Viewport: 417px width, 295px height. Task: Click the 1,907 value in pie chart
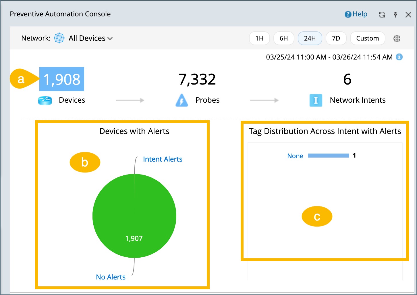tap(134, 238)
